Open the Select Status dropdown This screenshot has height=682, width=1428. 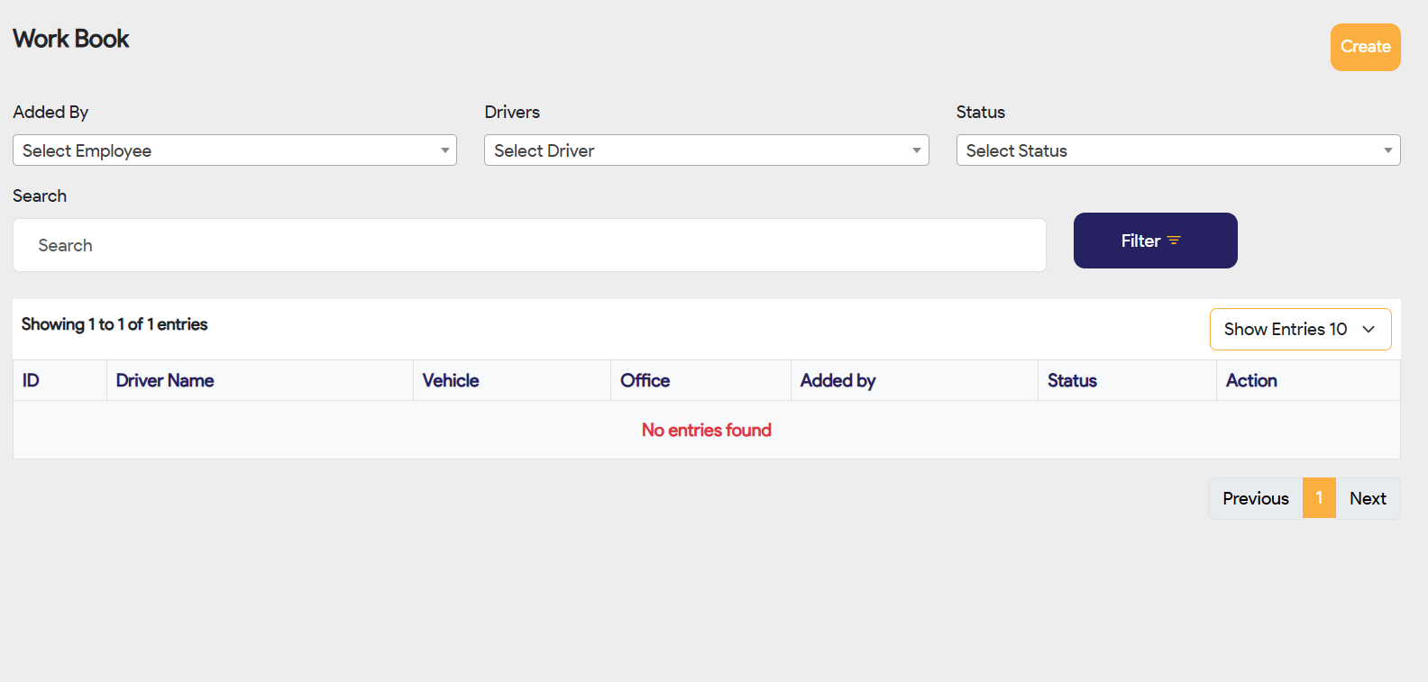pos(1177,150)
